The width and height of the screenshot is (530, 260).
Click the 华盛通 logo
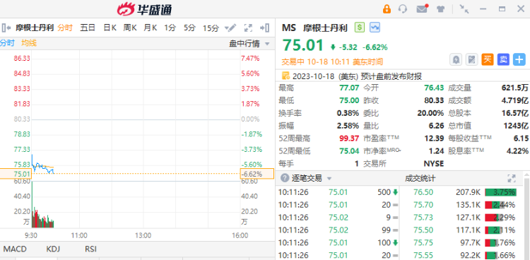click(144, 9)
